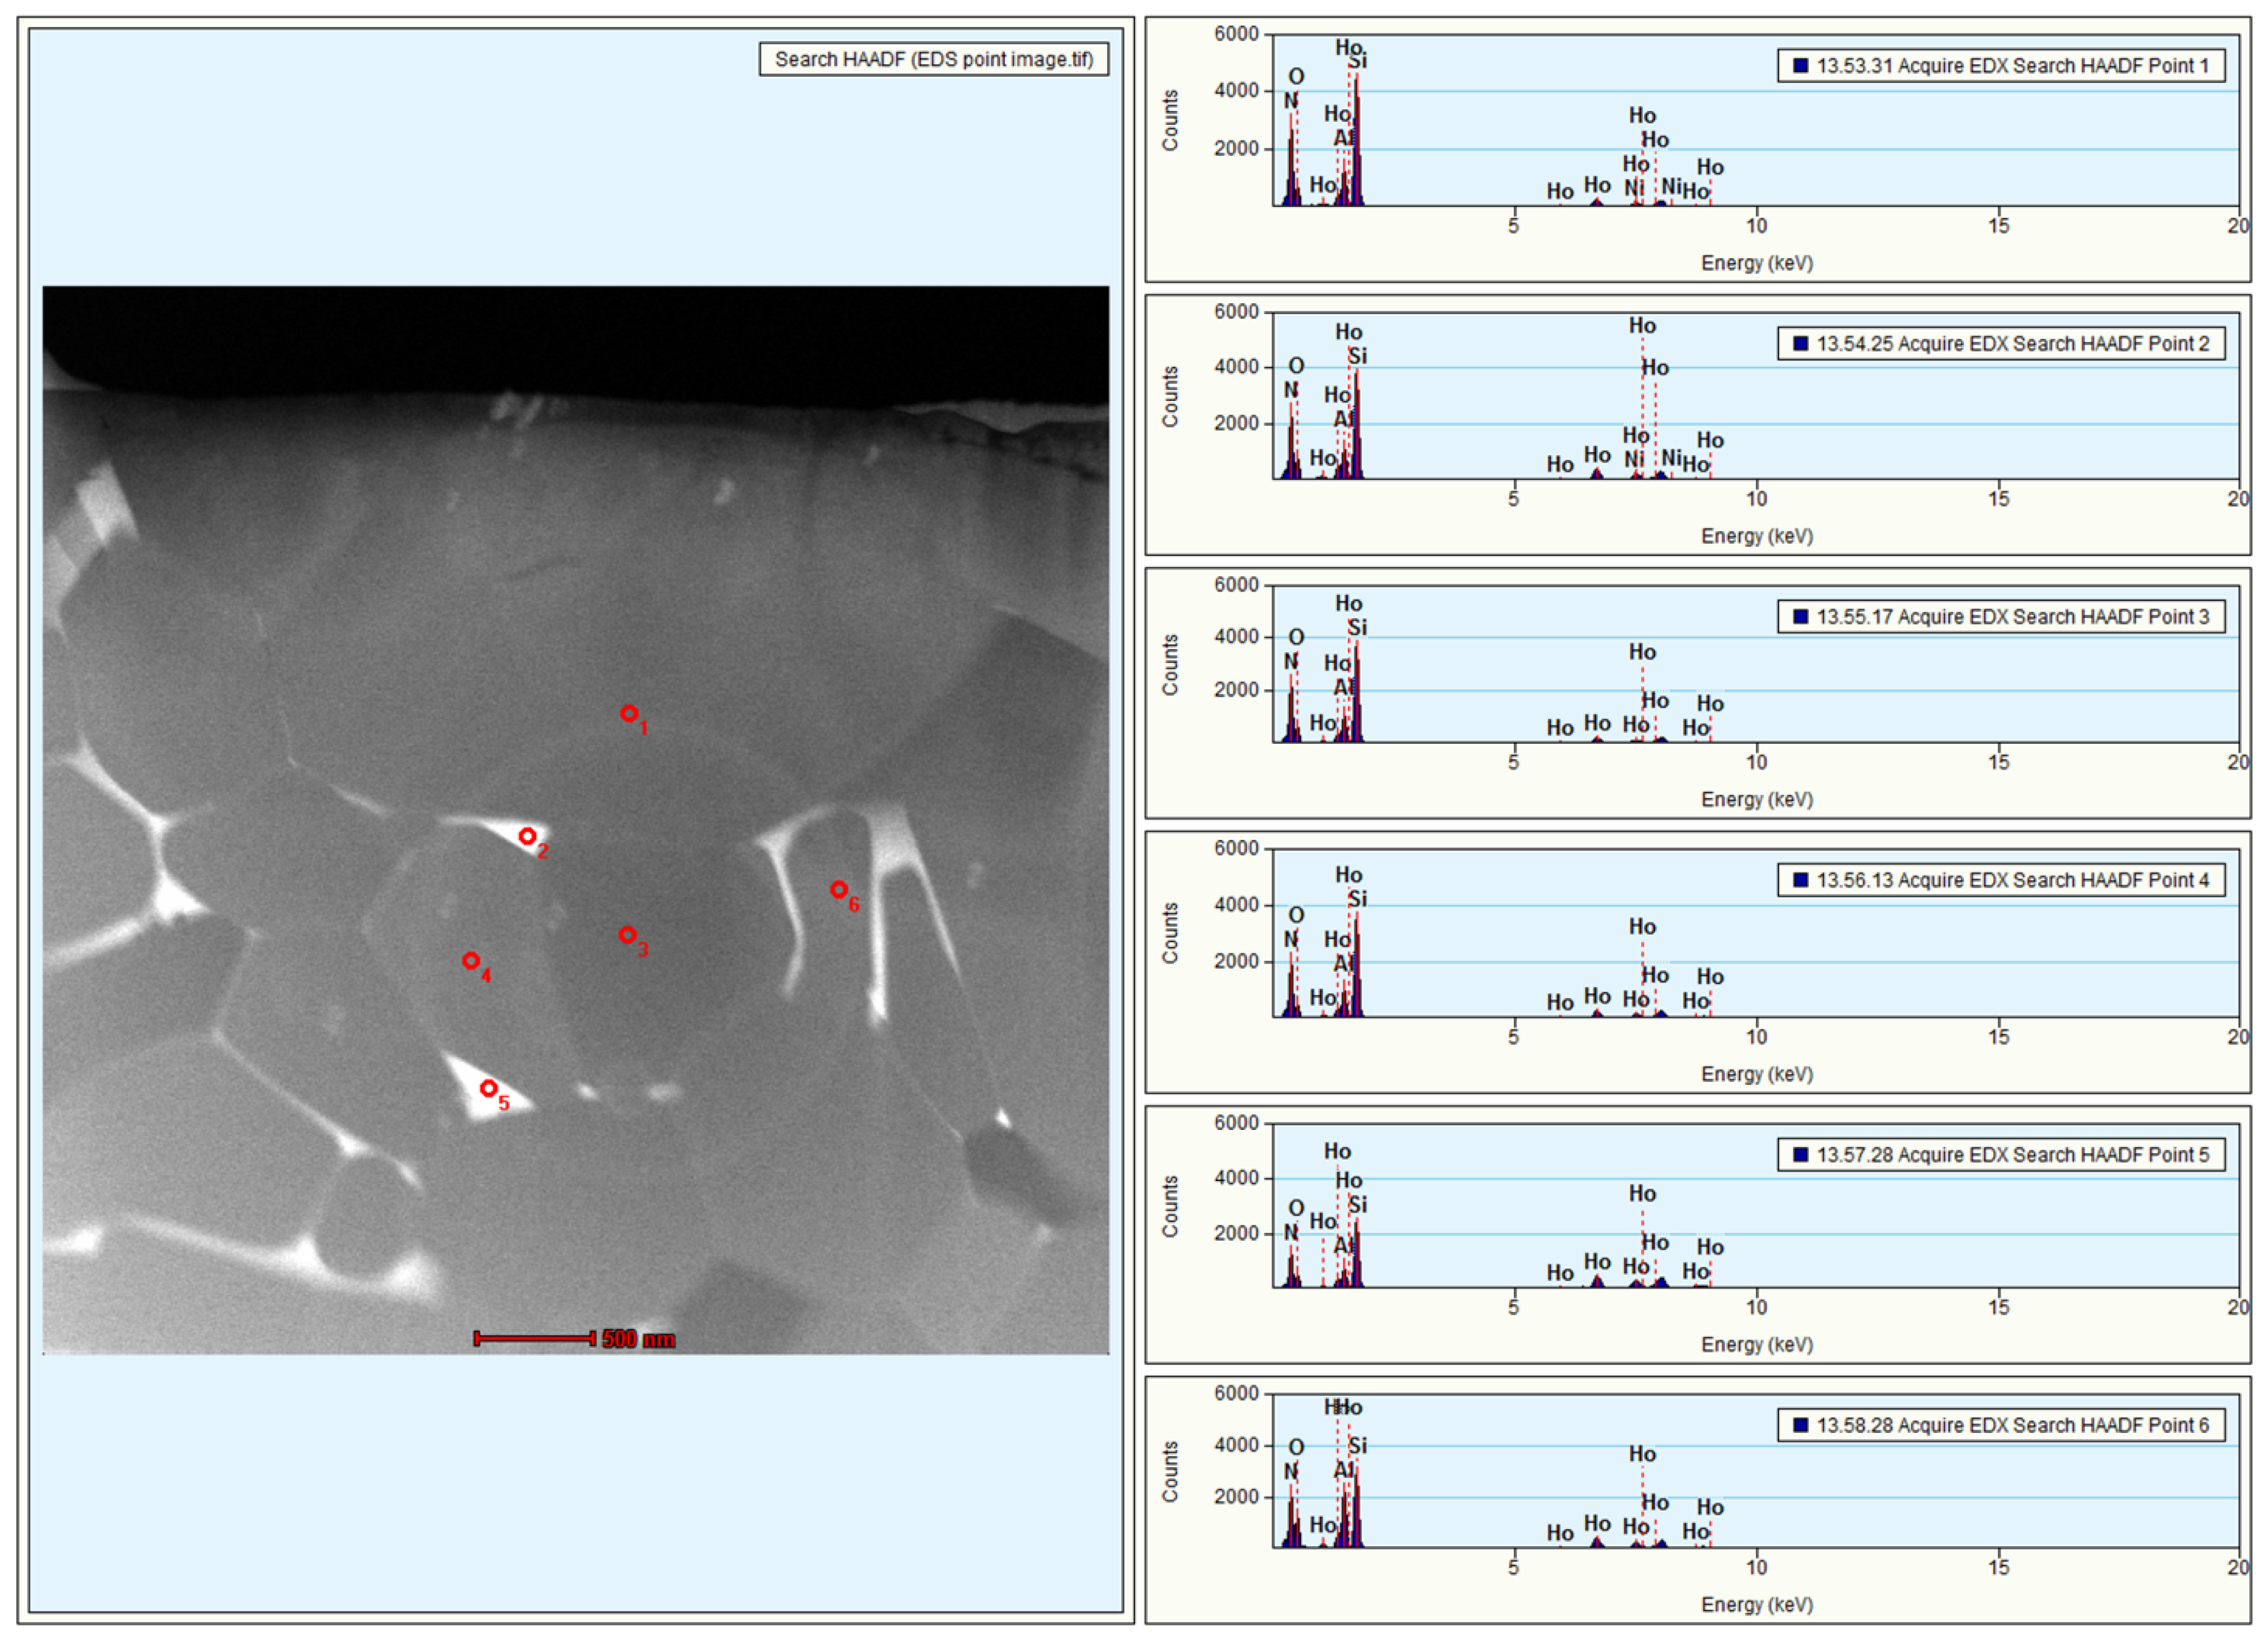Click EDS point marker 3
Image resolution: width=2268 pixels, height=1640 pixels.
click(x=627, y=934)
